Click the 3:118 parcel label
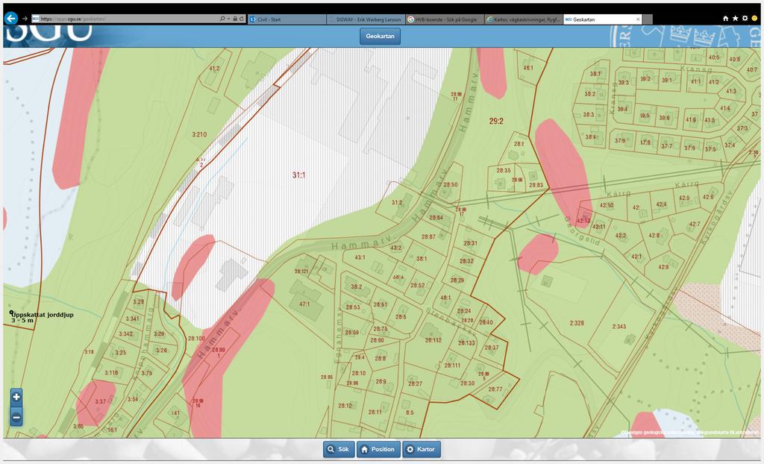Viewport: 764px width, 464px height. [111, 373]
